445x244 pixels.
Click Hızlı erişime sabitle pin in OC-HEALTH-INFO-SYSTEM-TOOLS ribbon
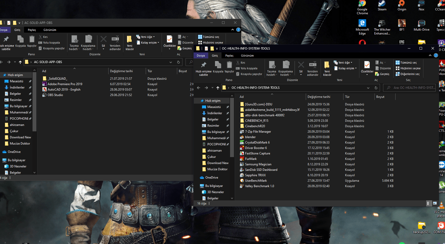click(204, 65)
